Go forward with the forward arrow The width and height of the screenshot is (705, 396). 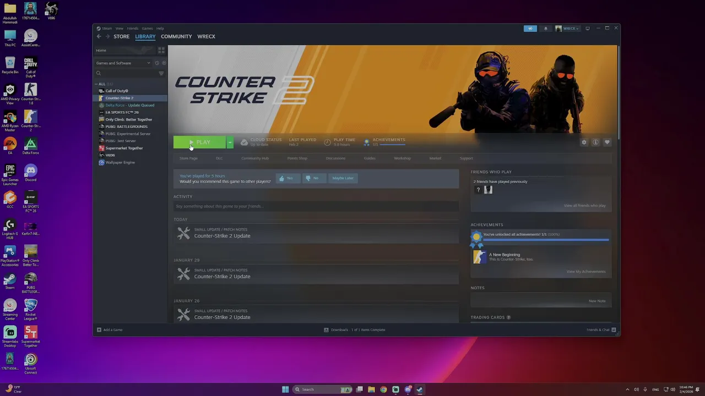pos(107,36)
